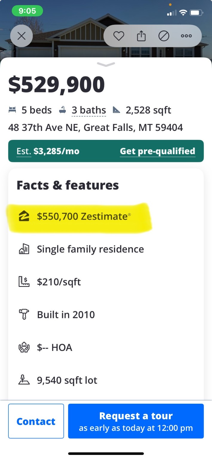Hide this listing with the slashed-circle icon
Screen dimensions: 212x459
point(164,36)
